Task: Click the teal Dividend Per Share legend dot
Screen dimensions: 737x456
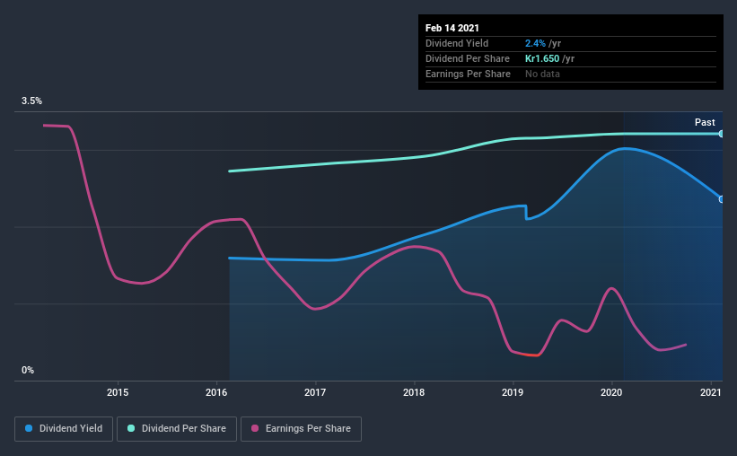Action: pyautogui.click(x=131, y=428)
